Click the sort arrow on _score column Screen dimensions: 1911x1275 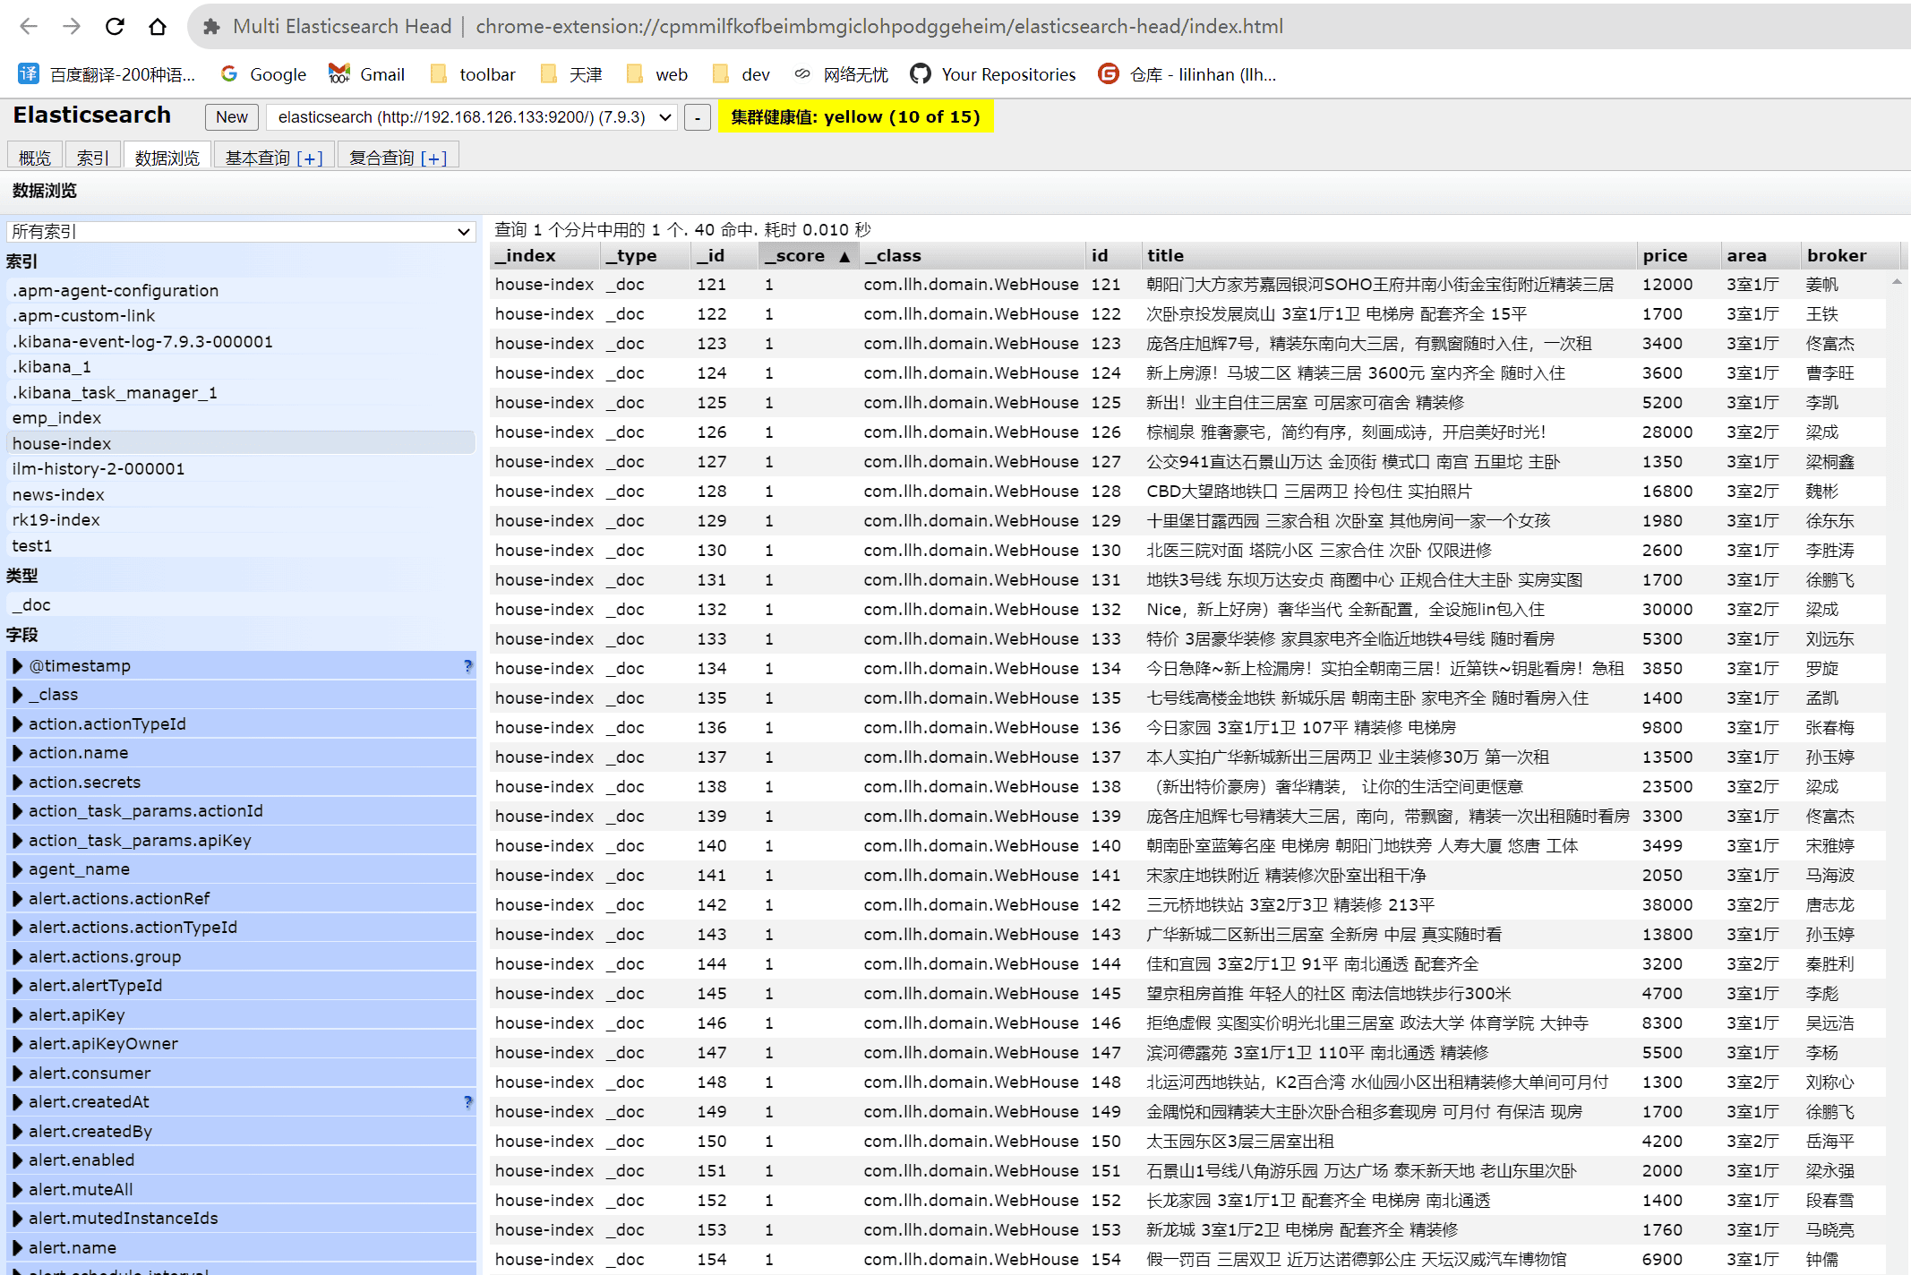click(843, 255)
